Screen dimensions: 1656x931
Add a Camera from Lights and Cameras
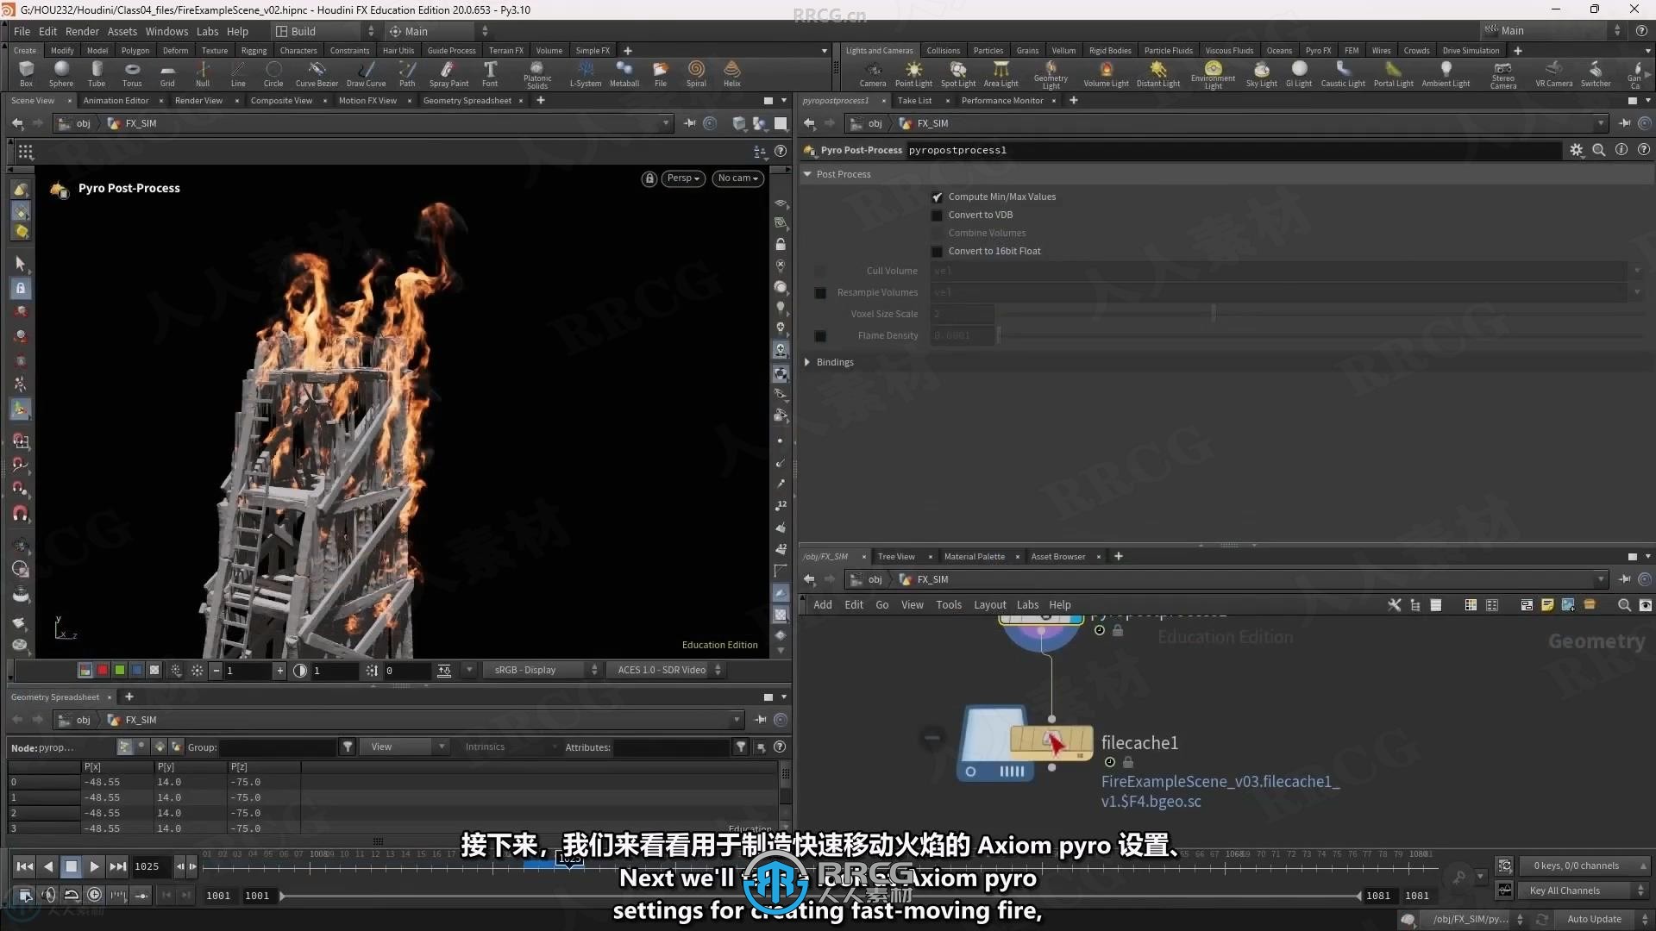pos(873,73)
